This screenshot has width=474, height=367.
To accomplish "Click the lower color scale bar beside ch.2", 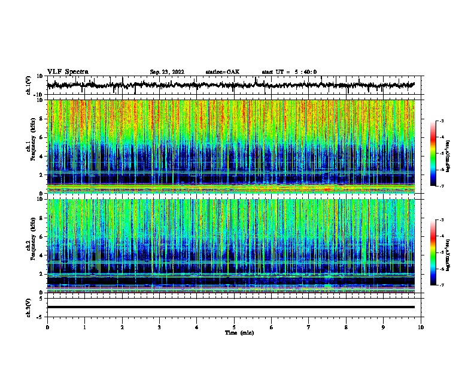I will [x=433, y=252].
